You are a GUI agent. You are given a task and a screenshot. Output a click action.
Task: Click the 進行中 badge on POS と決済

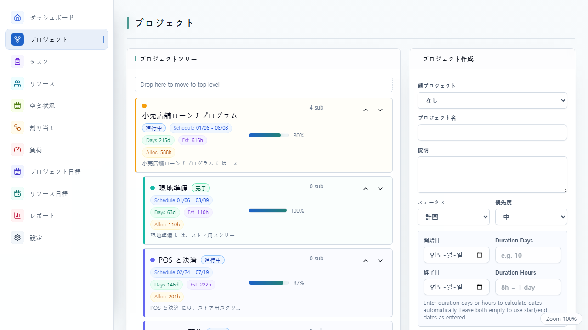[213, 260]
